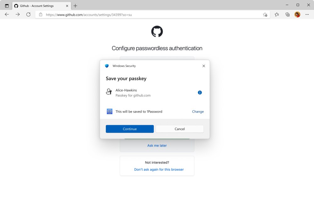Click the Windows Security shield icon

click(107, 66)
